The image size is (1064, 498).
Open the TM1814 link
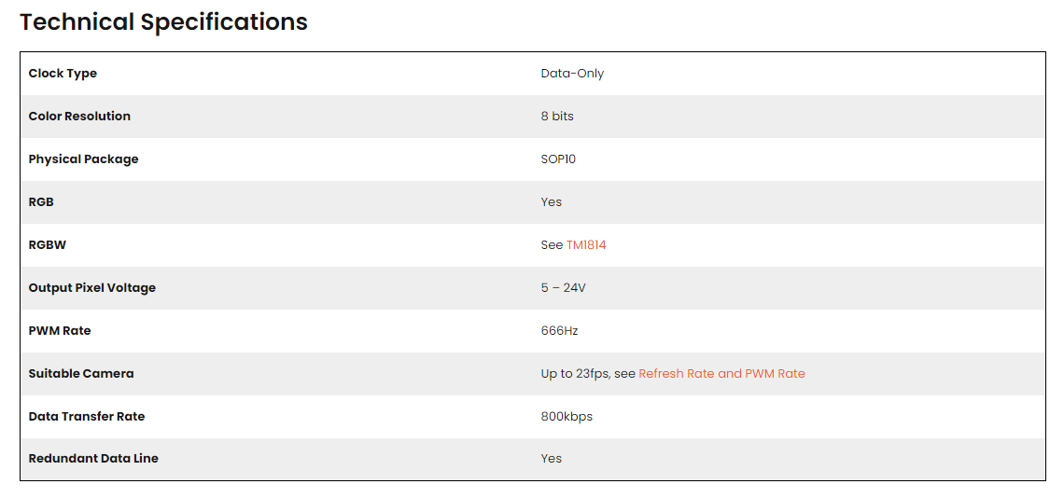tap(585, 245)
